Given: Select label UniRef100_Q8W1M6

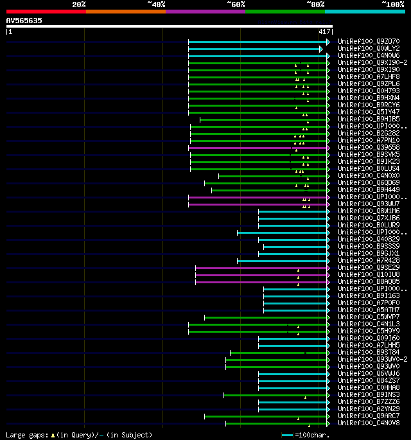Looking at the screenshot, I should 369,211.
